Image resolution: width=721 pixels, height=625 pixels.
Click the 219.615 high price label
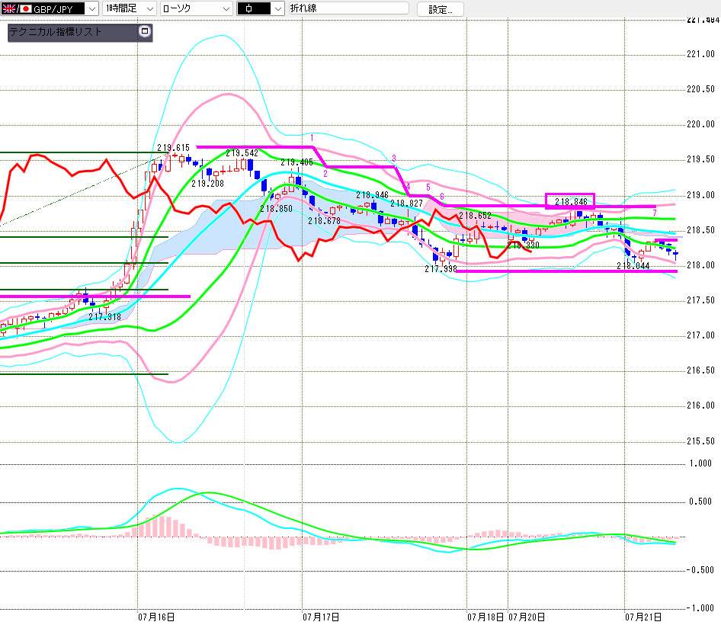click(173, 148)
